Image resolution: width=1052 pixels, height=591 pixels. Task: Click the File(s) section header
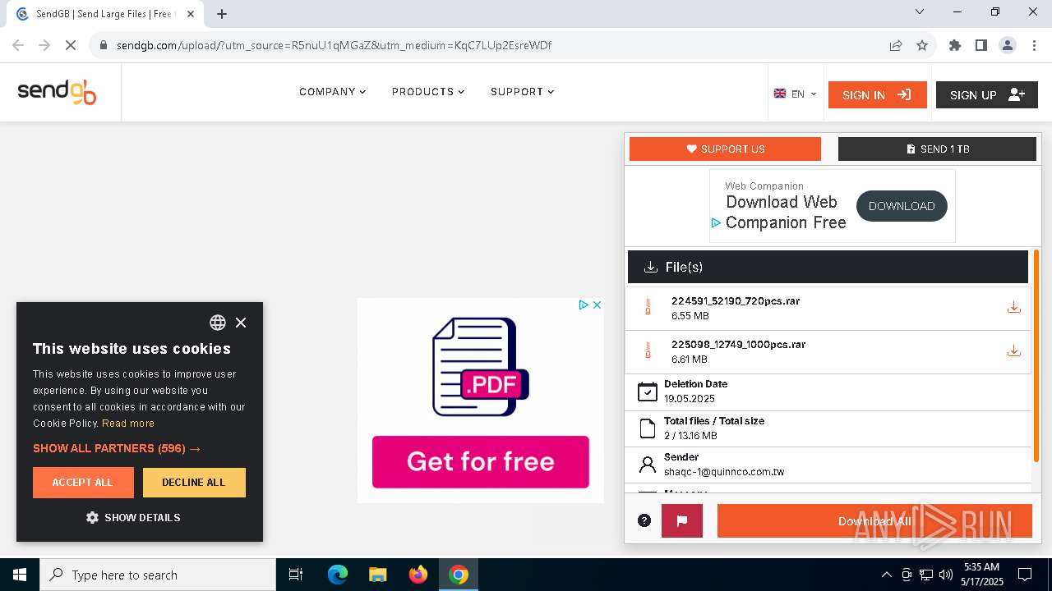(x=828, y=267)
